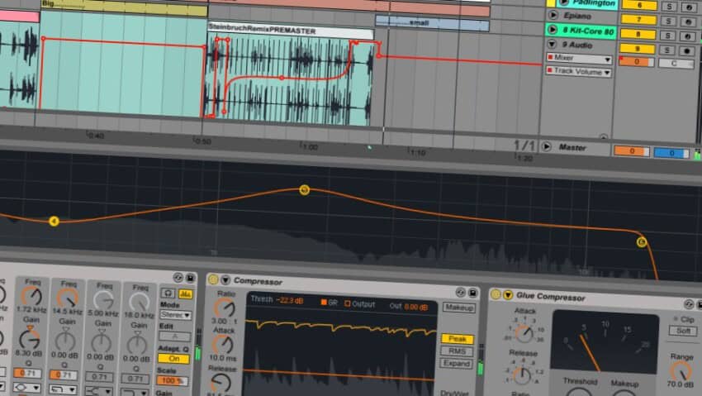Image resolution: width=702 pixels, height=396 pixels.
Task: Select the 9 Audio pan field
Action: pos(676,64)
